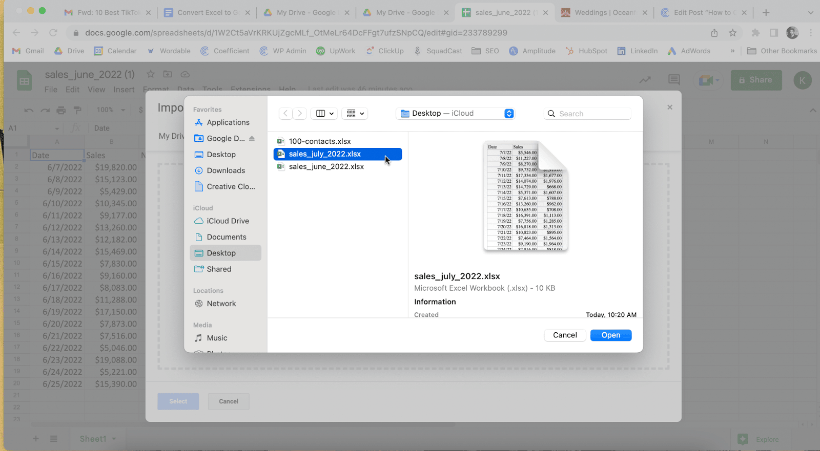The height and width of the screenshot is (451, 820).
Task: Expand the Desktop — iCloud location popup
Action: pyautogui.click(x=508, y=114)
